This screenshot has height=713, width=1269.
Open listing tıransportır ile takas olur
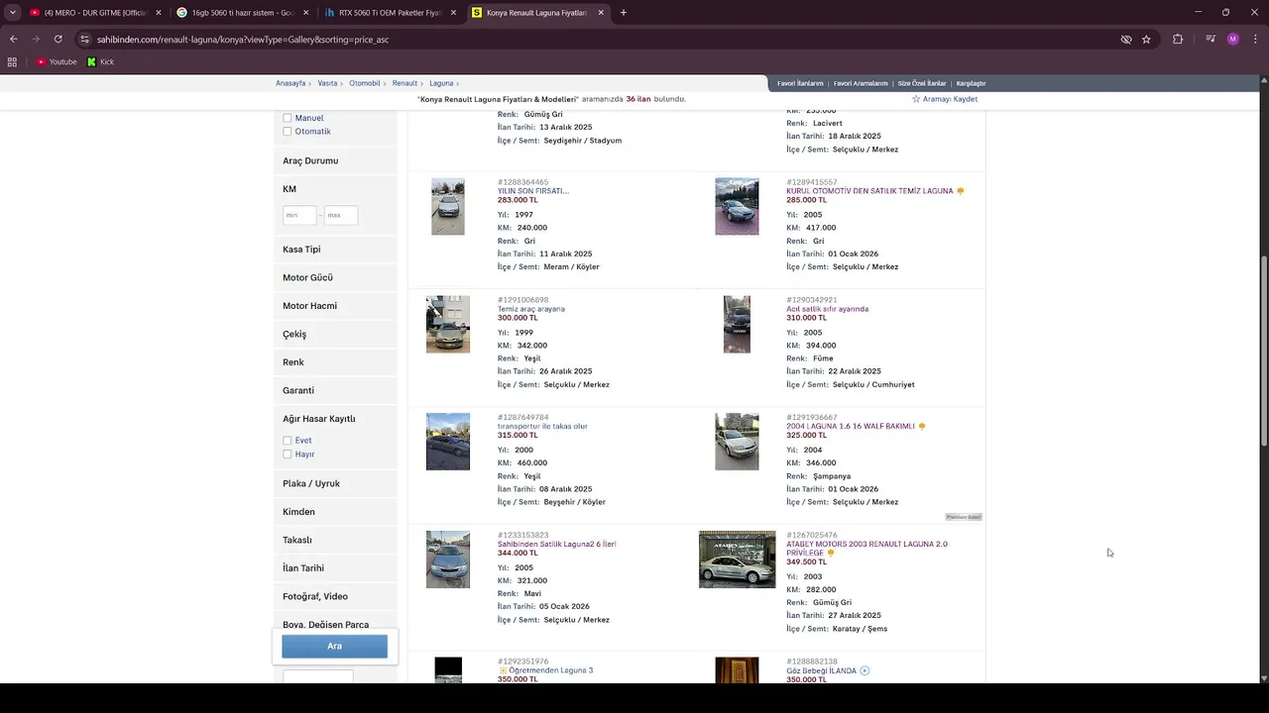[542, 427]
